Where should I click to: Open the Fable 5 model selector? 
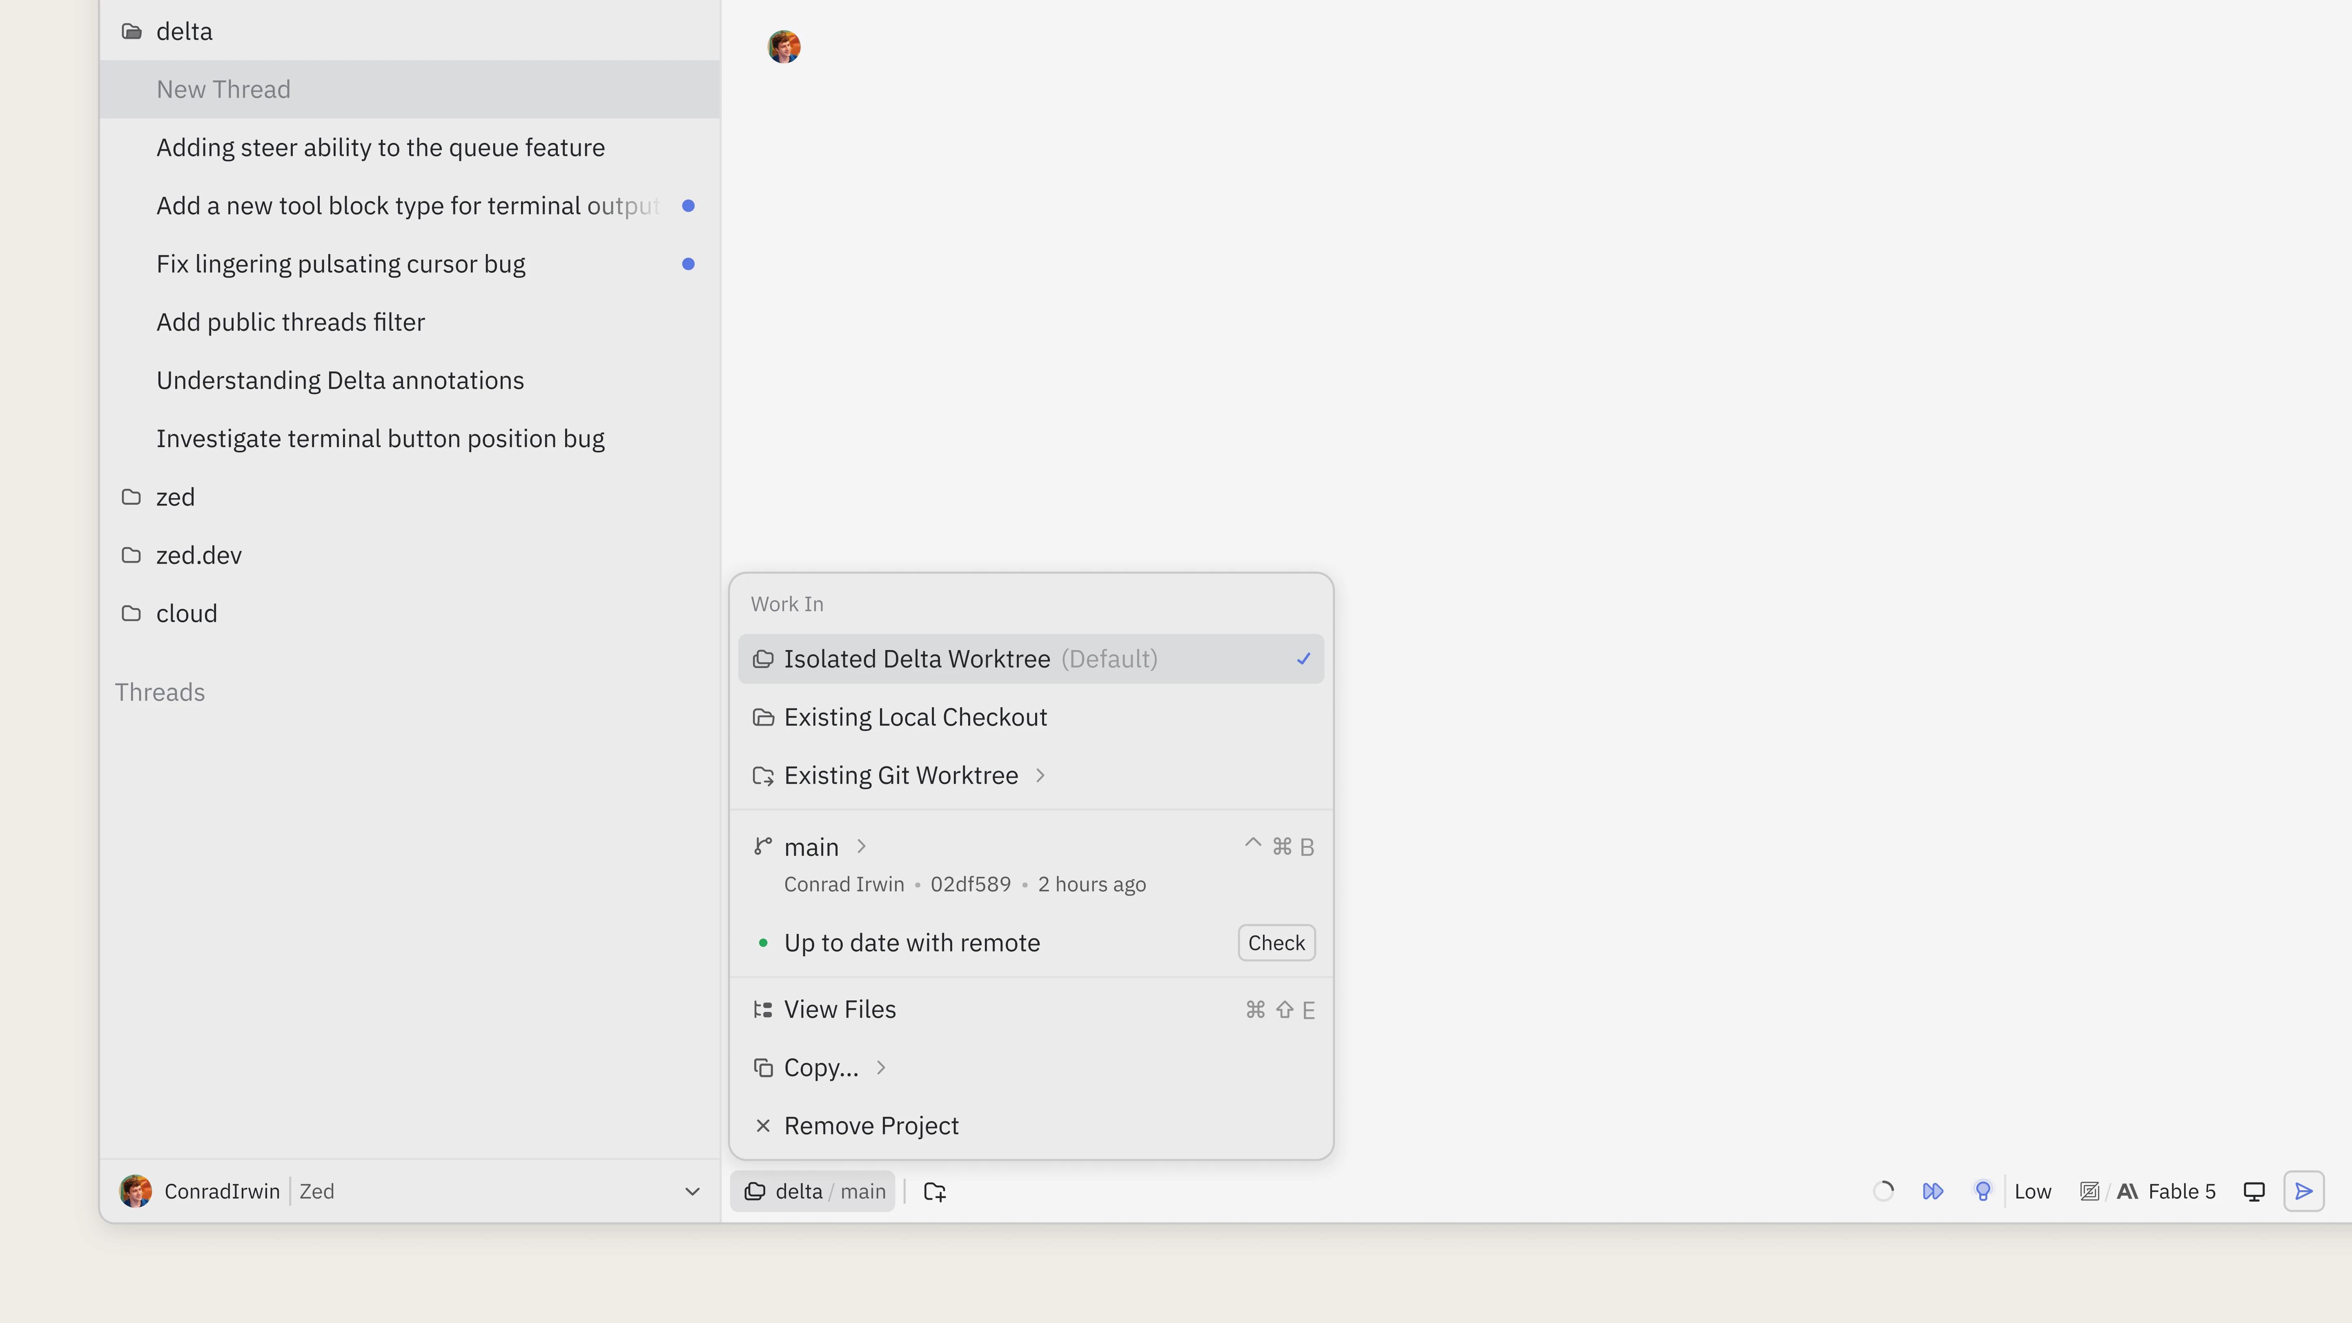[2167, 1192]
